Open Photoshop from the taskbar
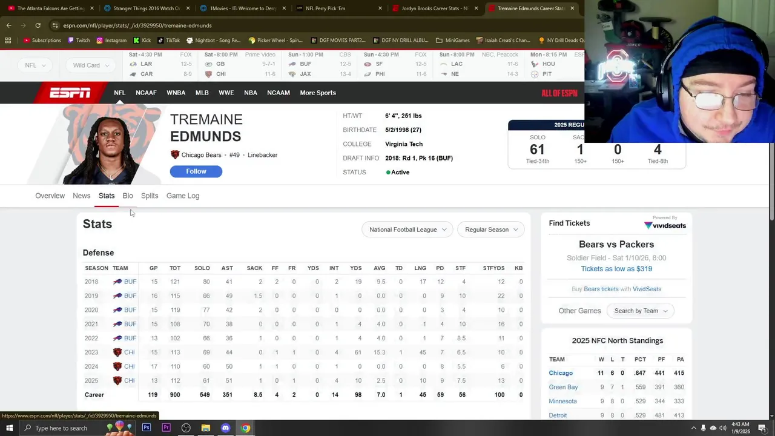 [146, 428]
